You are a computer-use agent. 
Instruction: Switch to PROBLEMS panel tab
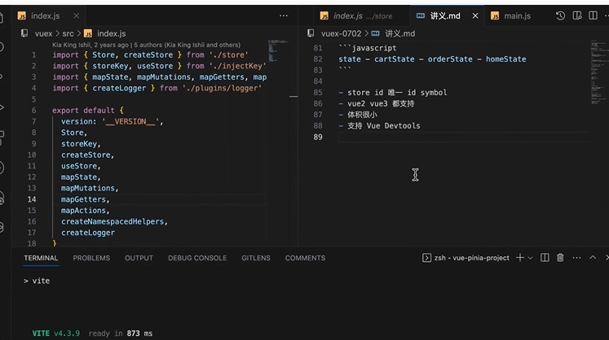coord(91,258)
